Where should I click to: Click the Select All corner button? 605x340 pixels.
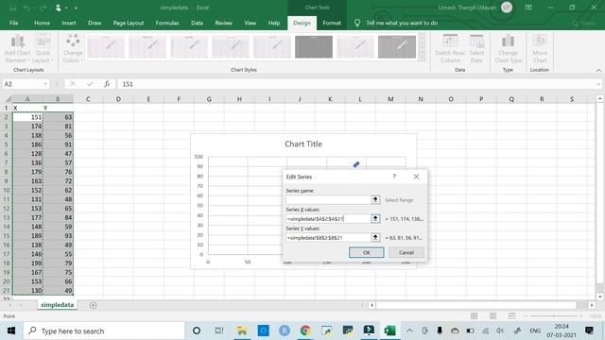[x=7, y=99]
